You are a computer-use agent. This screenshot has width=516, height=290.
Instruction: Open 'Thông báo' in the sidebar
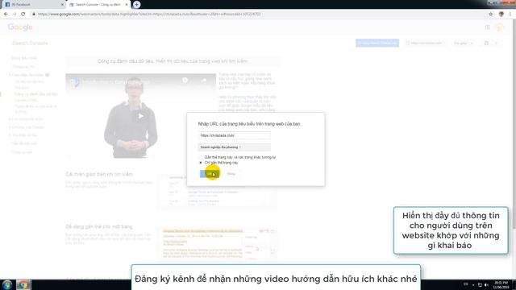pyautogui.click(x=23, y=67)
